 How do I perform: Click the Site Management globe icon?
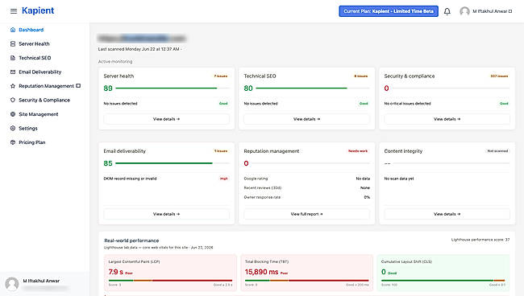point(13,114)
